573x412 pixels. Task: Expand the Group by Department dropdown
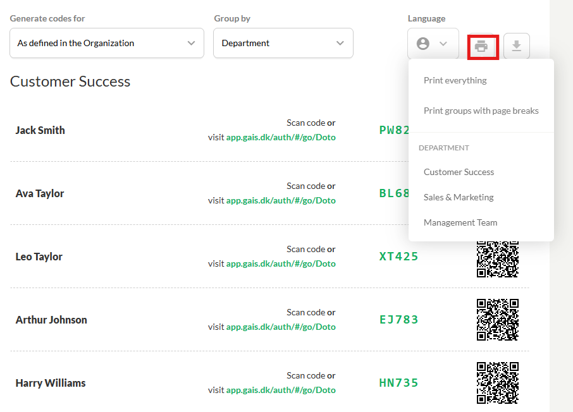[283, 43]
